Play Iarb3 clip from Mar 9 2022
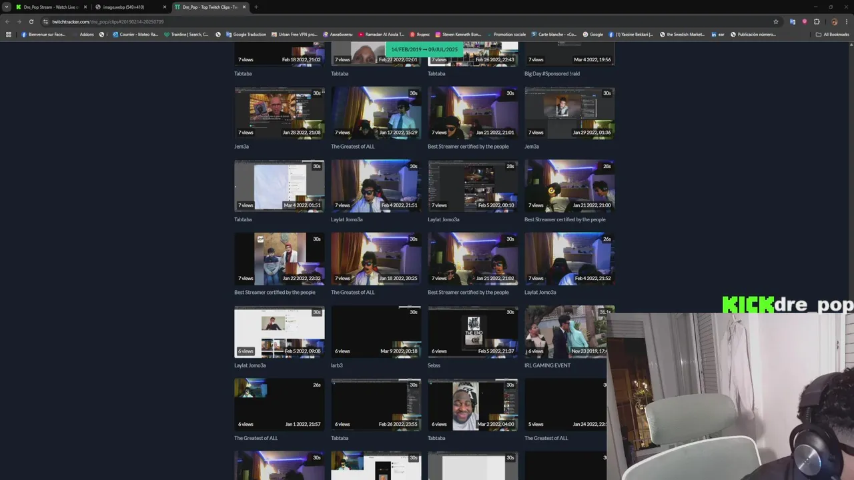The image size is (854, 480). (x=376, y=331)
